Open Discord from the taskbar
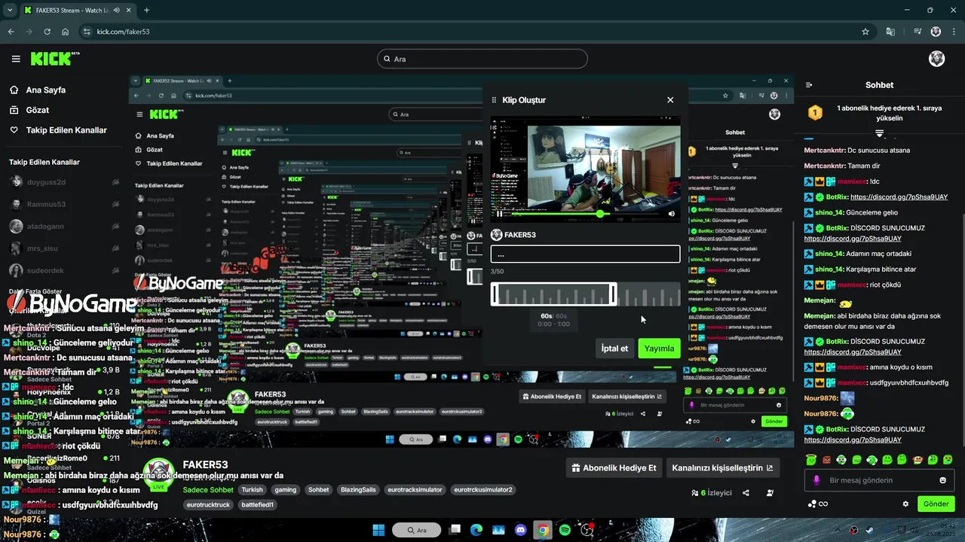Viewport: 965px width, 542px height. pyautogui.click(x=520, y=530)
